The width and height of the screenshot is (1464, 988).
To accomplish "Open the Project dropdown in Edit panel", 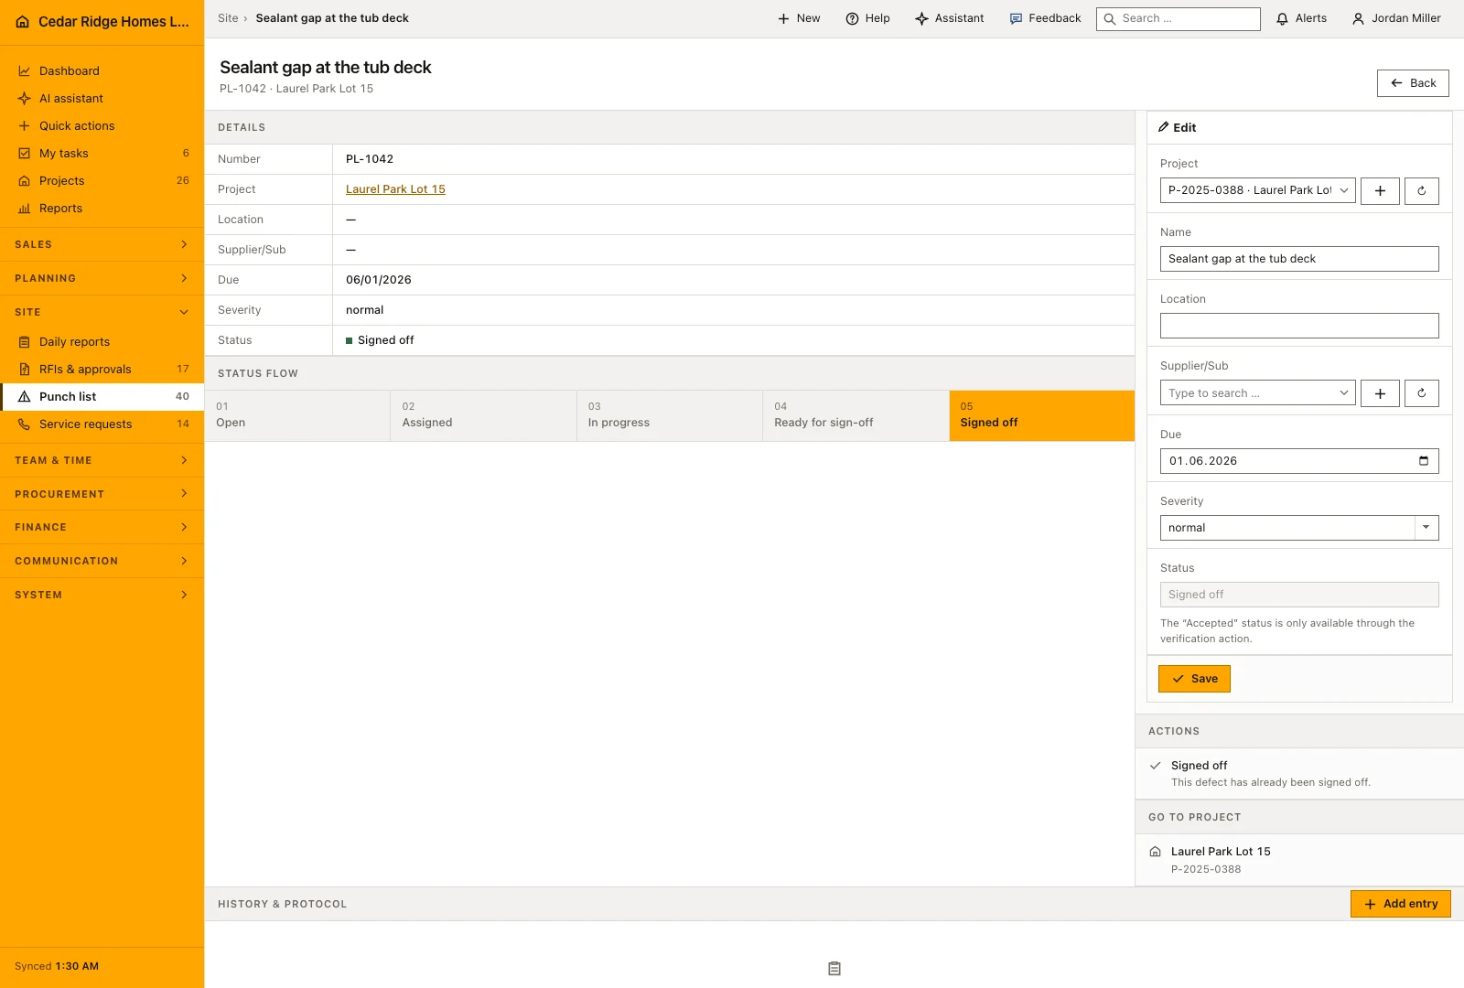I will (x=1258, y=190).
